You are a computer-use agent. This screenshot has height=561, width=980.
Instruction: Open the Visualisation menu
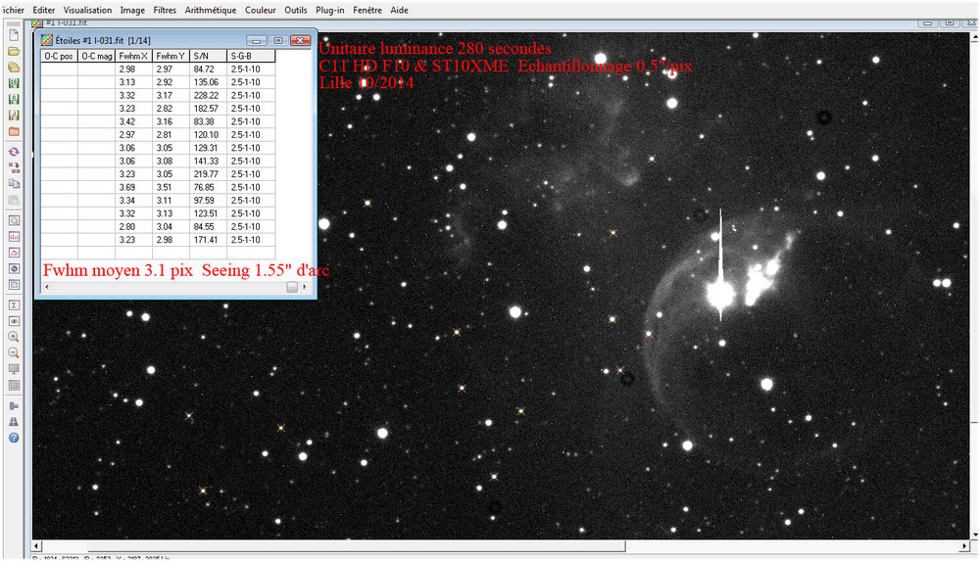(87, 10)
